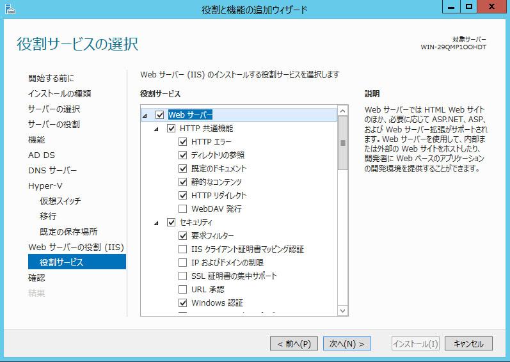
Task: Enable IP およびドメインの制限 checkbox
Action: point(183,263)
